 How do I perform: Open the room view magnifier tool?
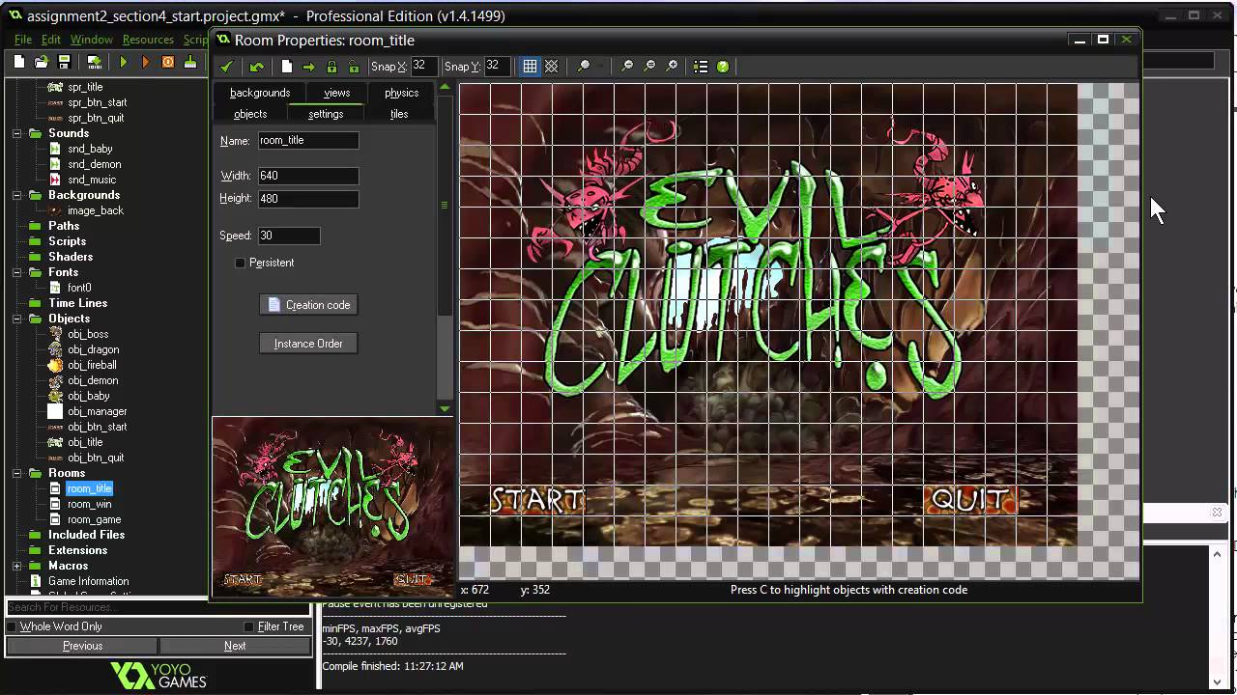point(584,67)
